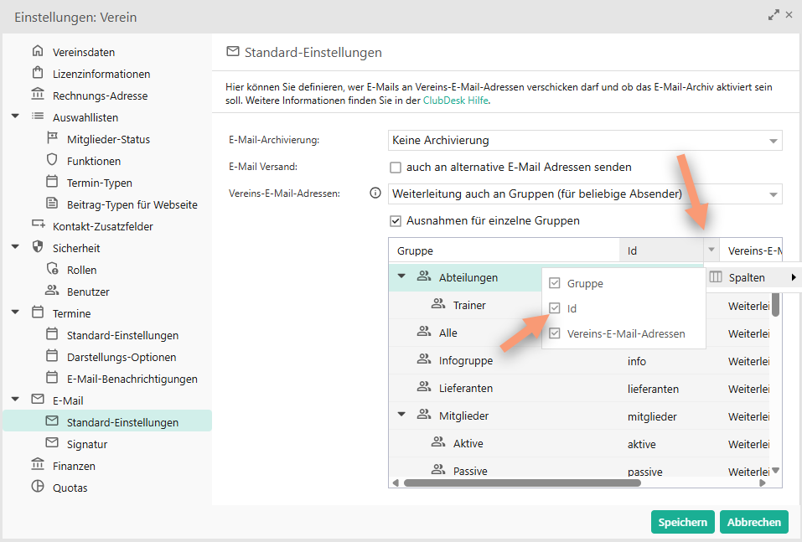Collapse the Mitglieder group row

pos(402,415)
